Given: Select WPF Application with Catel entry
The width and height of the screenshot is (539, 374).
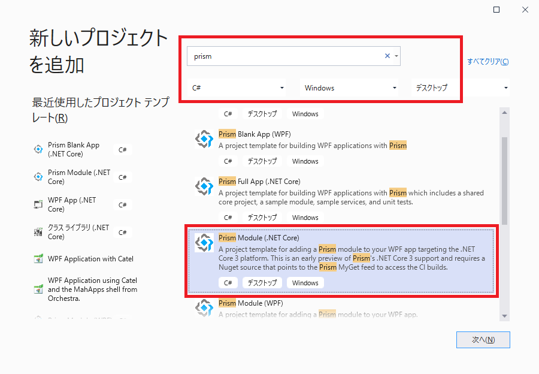Looking at the screenshot, I should coord(84,259).
